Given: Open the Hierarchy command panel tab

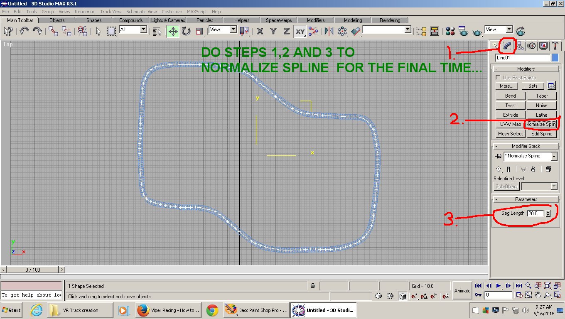Looking at the screenshot, I should [519, 46].
